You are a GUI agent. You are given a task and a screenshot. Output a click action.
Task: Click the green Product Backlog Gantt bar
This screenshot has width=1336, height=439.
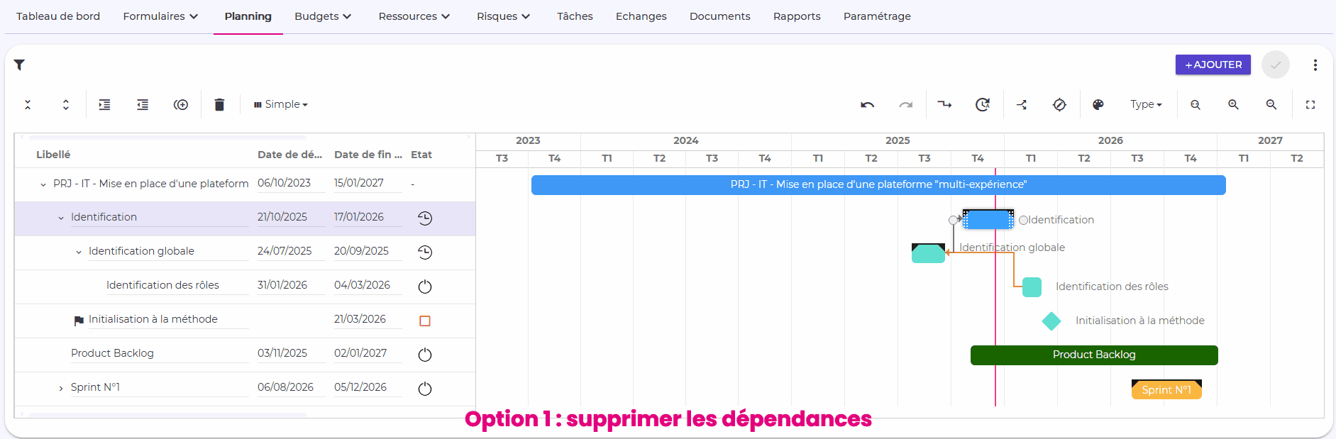[x=1093, y=355]
